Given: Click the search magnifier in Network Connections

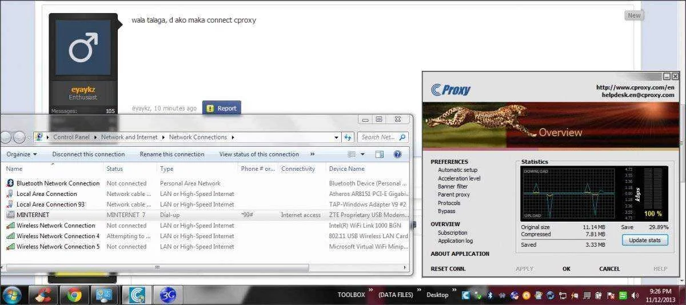Looking at the screenshot, I should click(x=402, y=137).
